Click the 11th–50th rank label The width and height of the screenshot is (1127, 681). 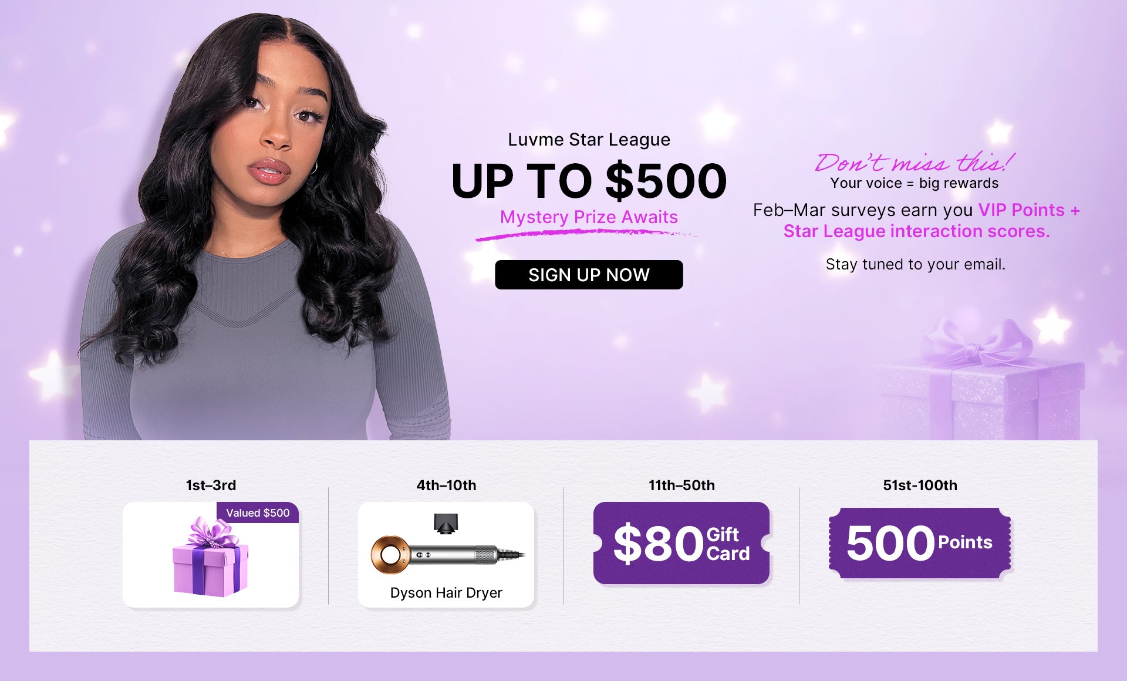coord(681,486)
